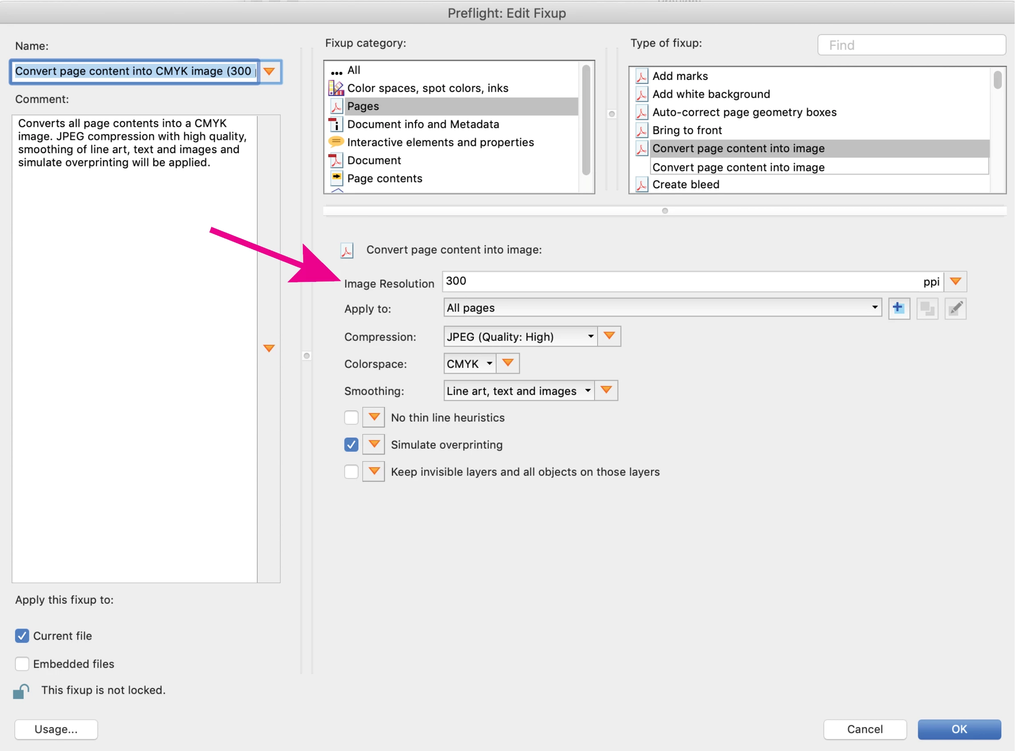
Task: Check the Embedded files option
Action: coord(22,664)
